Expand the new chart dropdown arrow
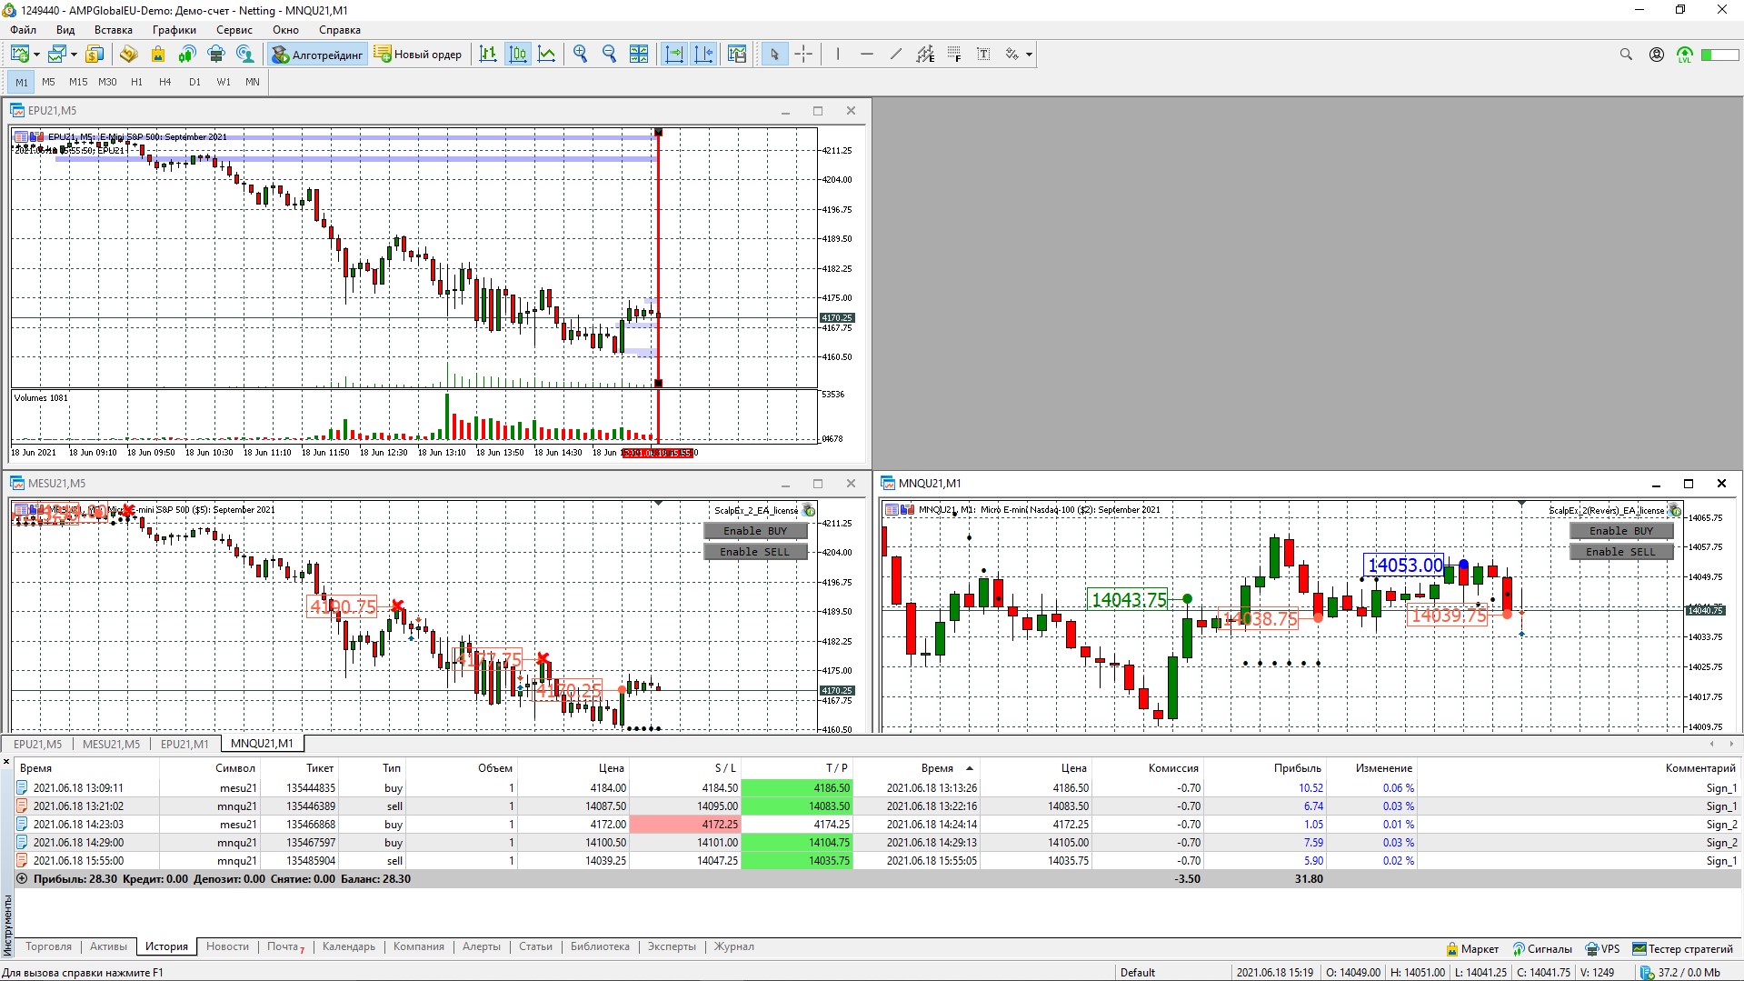The image size is (1744, 981). pos(36,55)
